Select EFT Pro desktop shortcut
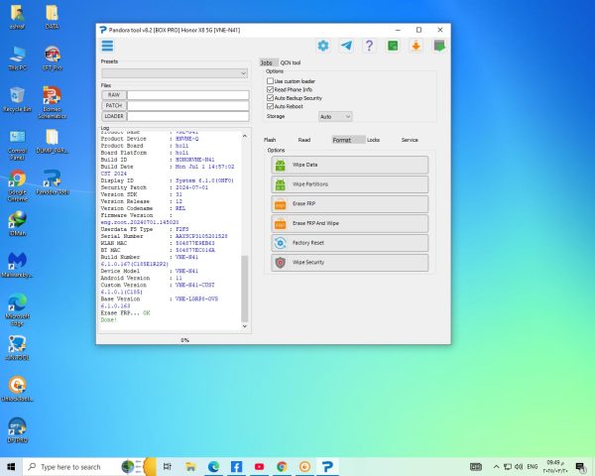The height and width of the screenshot is (476, 595). (x=52, y=59)
